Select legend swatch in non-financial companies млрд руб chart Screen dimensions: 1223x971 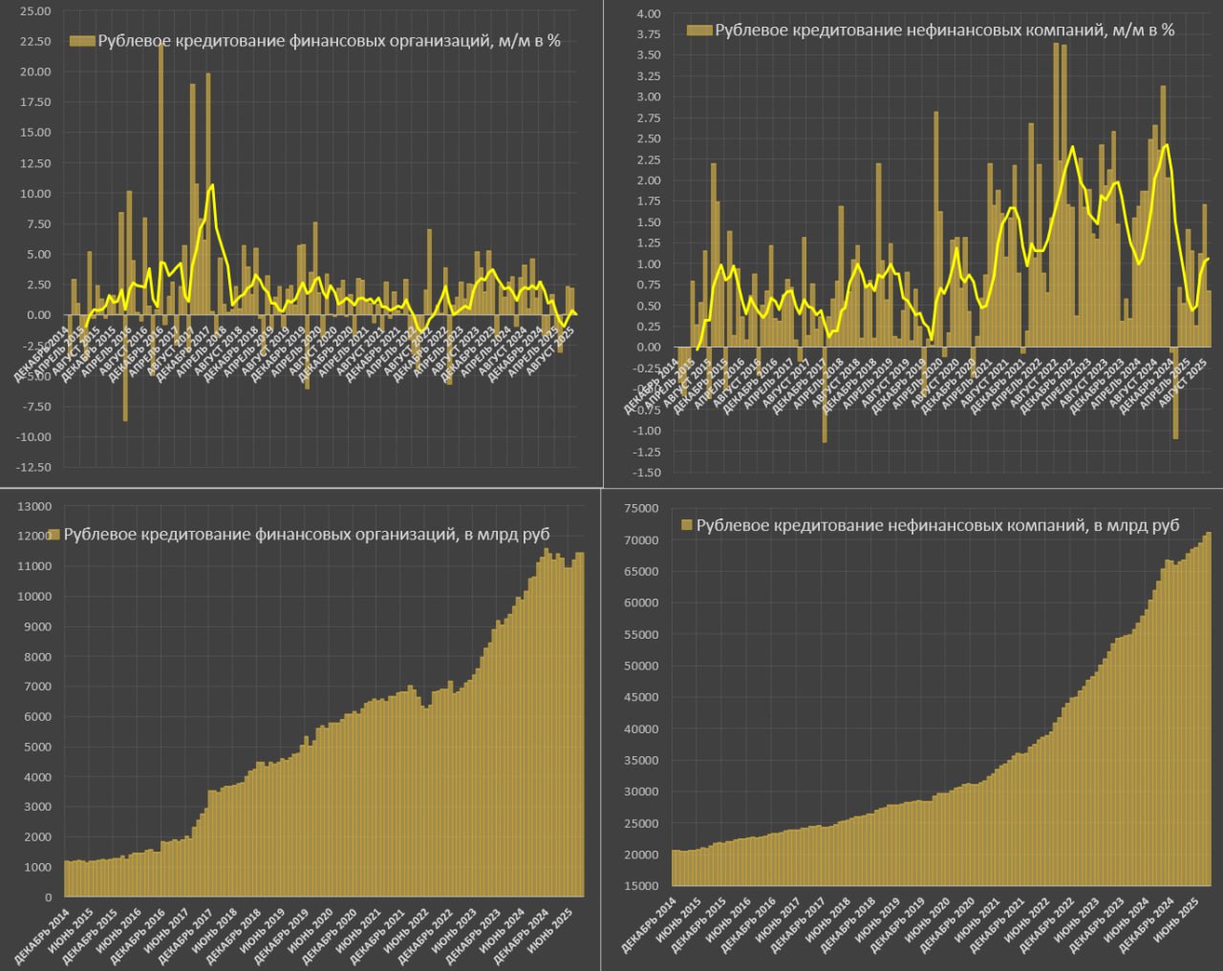[x=686, y=526]
